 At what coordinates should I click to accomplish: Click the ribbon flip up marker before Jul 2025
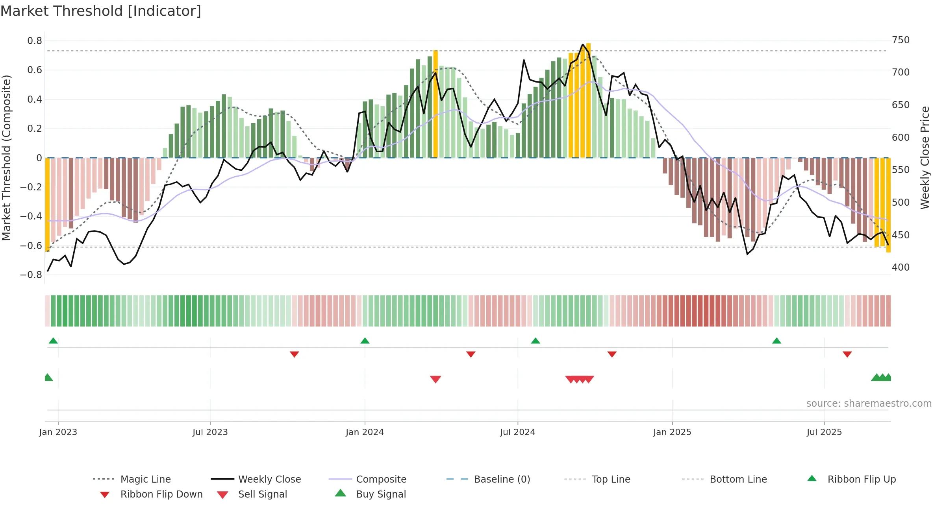tap(777, 341)
